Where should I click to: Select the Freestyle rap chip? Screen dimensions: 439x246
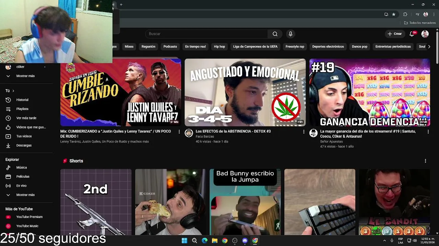[x=295, y=46]
